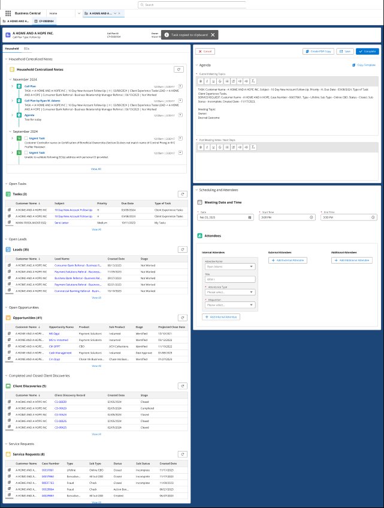
Task: Open the app launcher grid icon
Action: [x=8, y=13]
